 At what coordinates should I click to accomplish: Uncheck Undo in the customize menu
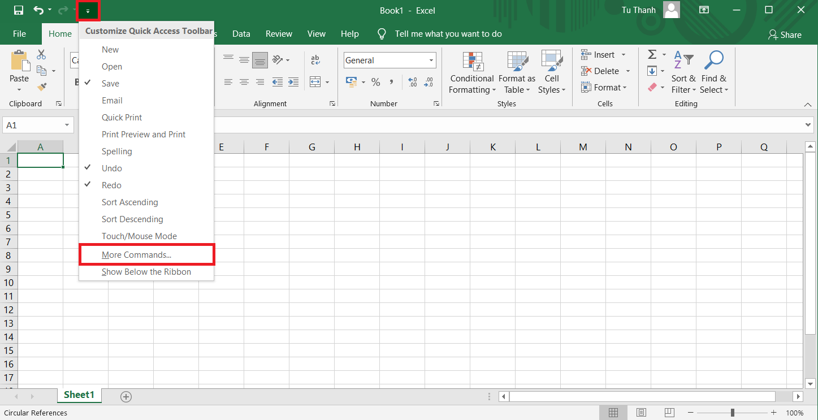coord(111,168)
